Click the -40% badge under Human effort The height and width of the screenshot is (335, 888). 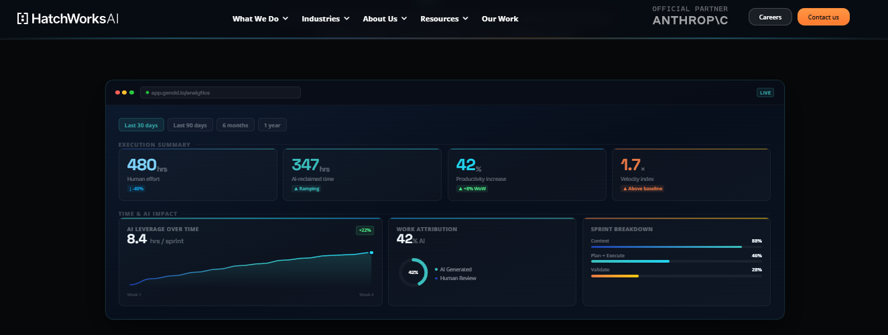[x=136, y=189]
